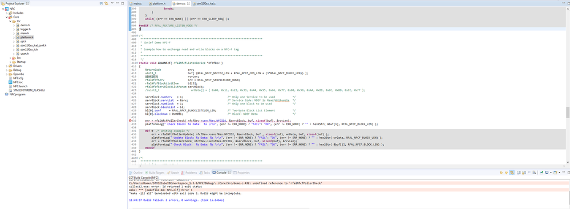This screenshot has width=570, height=209.
Task: Select the NFCprogram project
Action: pyautogui.click(x=17, y=94)
